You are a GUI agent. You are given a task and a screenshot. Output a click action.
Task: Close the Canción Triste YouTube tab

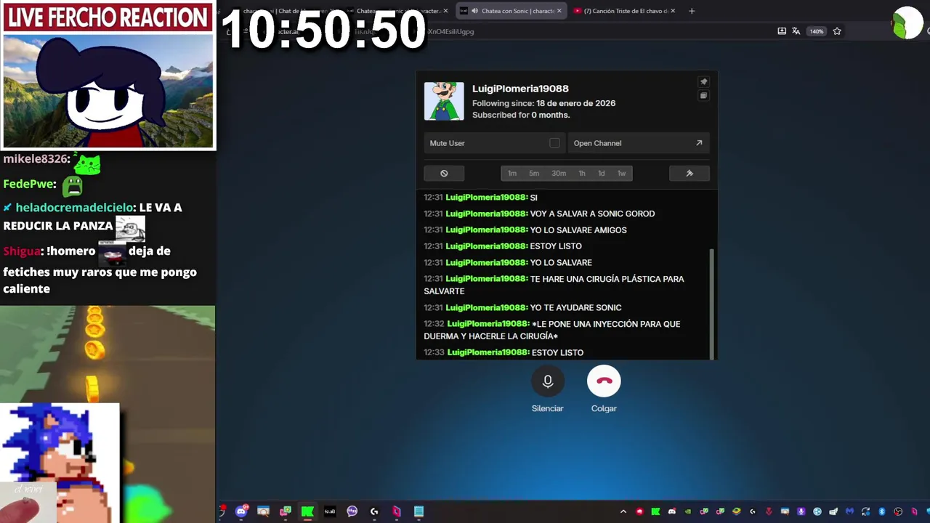pyautogui.click(x=673, y=11)
